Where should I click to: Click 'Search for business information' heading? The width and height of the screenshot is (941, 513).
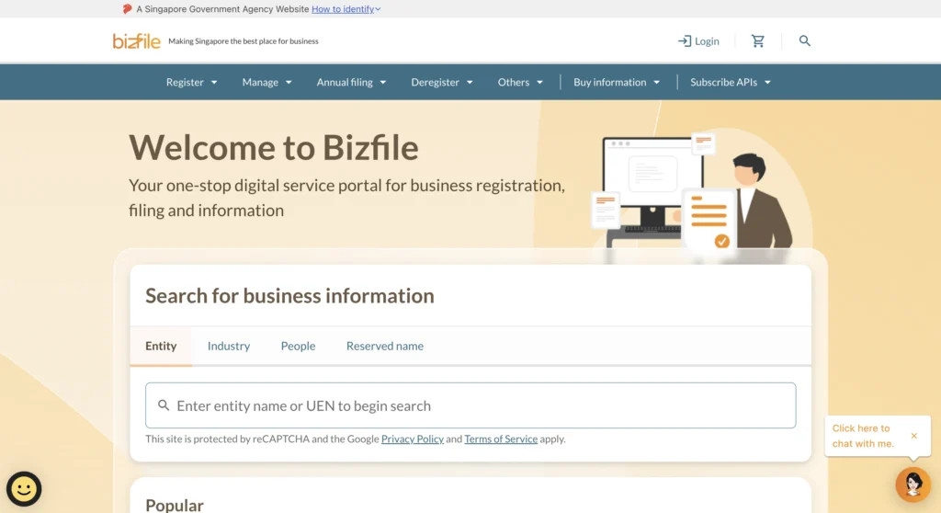pyautogui.click(x=289, y=295)
